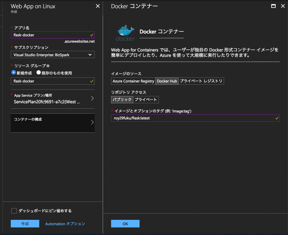Close the Web App on Linux blade

pos(98,6)
